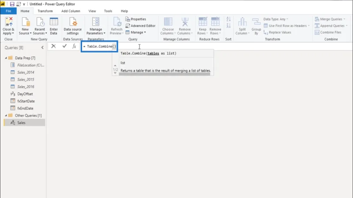Open query Properties
The image size is (353, 198).
click(x=136, y=19)
